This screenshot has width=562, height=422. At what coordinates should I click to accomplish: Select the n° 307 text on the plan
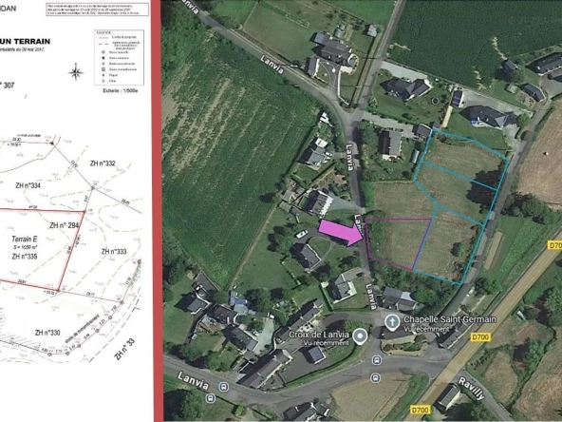[x=8, y=86]
